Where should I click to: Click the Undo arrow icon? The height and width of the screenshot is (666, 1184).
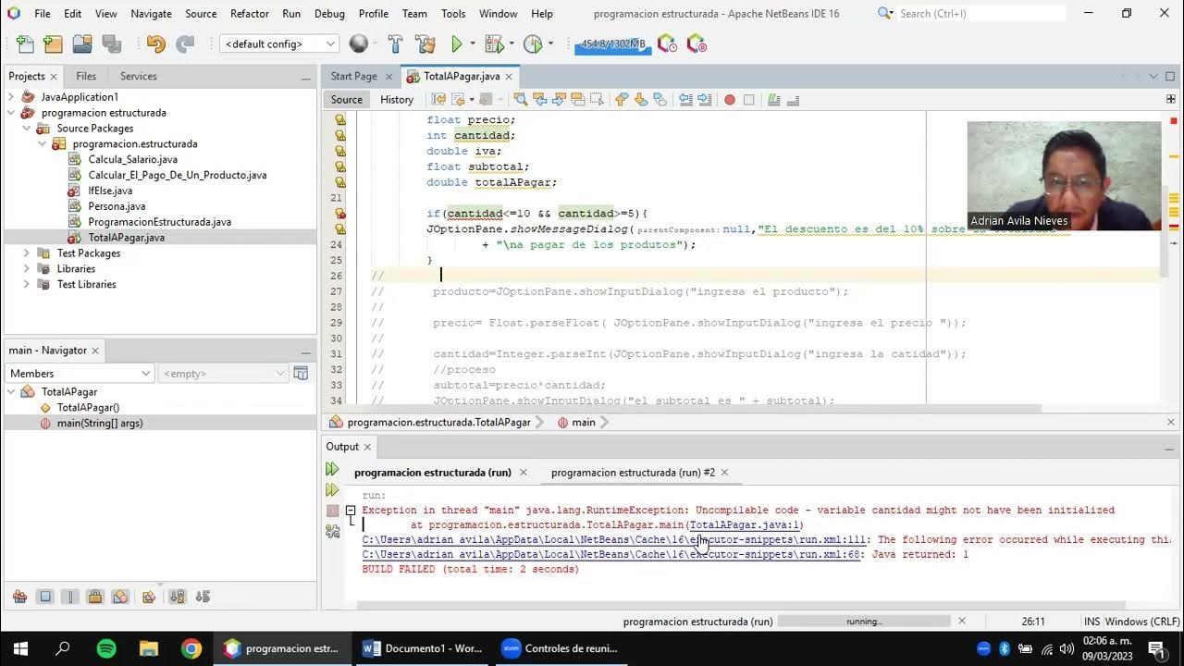pyautogui.click(x=155, y=43)
